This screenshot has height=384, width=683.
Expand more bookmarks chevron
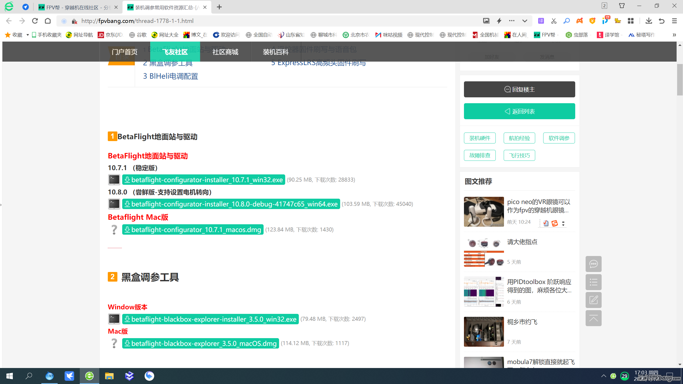point(674,35)
